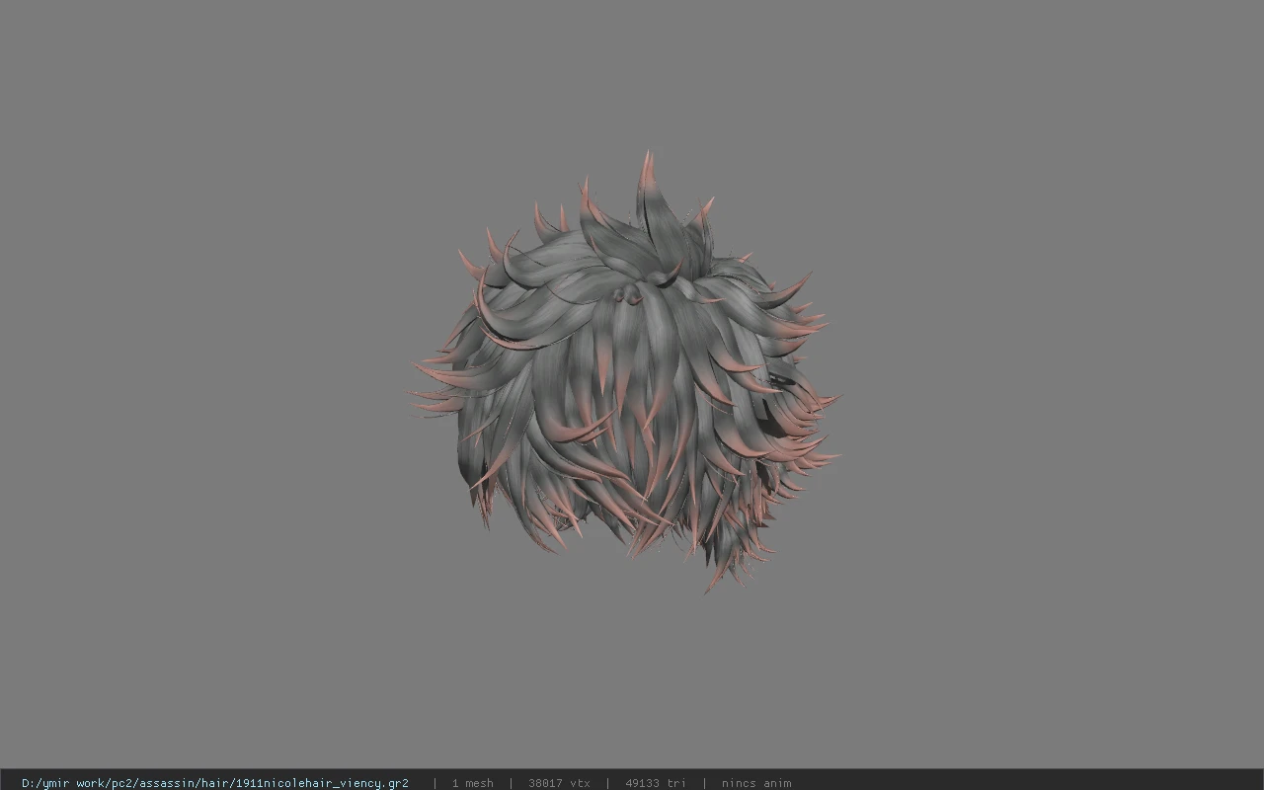The width and height of the screenshot is (1264, 790).
Task: Click the '49133 tri' triangle count
Action: [x=655, y=783]
